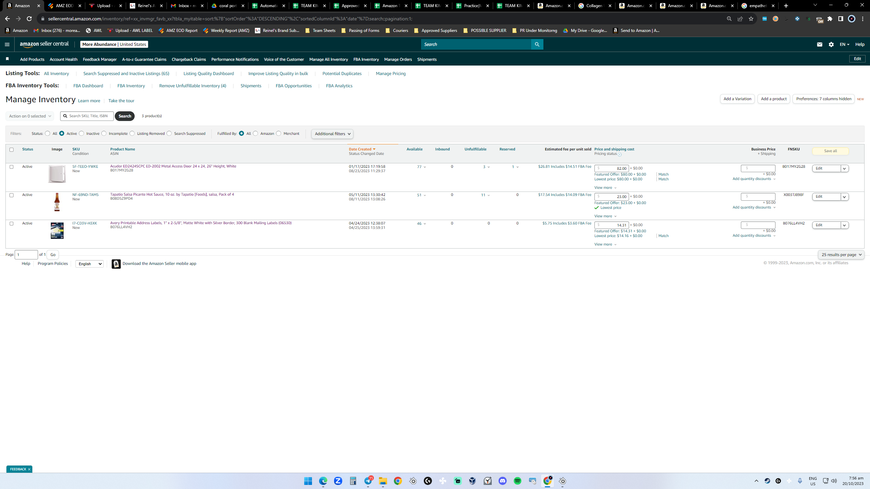Click the Amazon Seller Central logo
Screen dimensions: 870x489
tap(44, 44)
